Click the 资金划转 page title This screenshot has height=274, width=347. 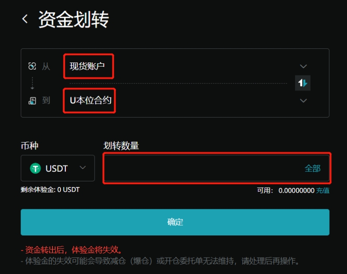[x=74, y=20]
